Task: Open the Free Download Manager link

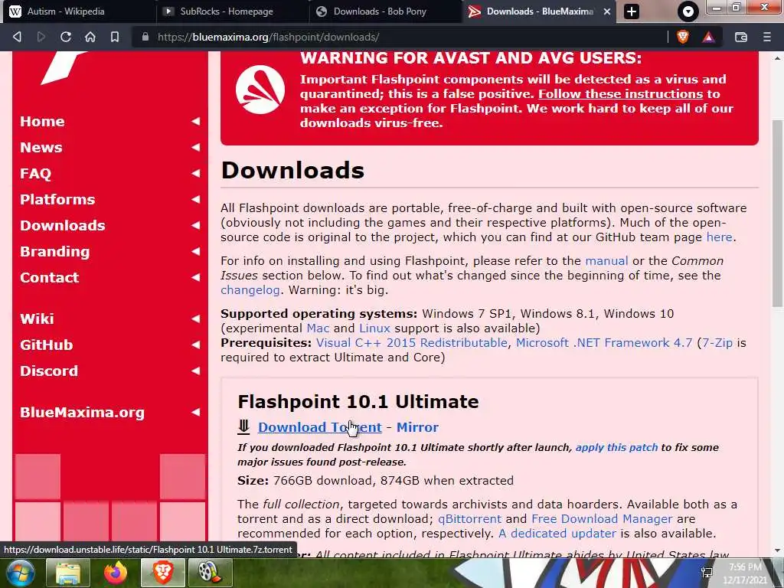Action: 602,519
